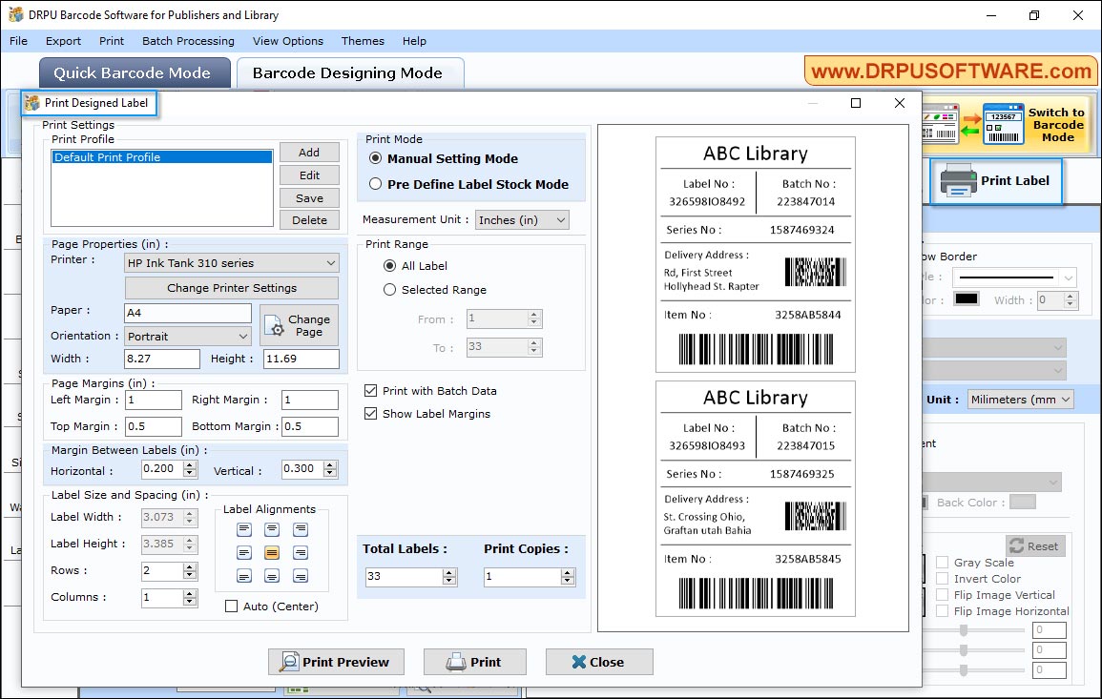Select the bottom-right label alignment icon

pyautogui.click(x=301, y=576)
